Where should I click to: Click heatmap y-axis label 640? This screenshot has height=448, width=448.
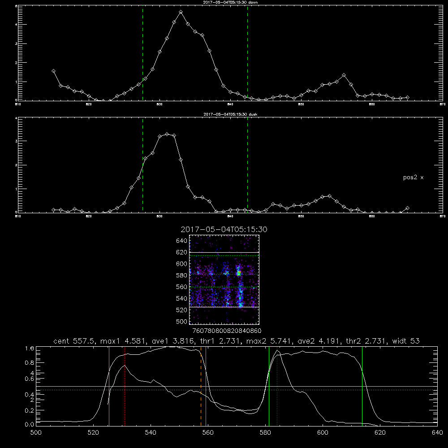click(x=182, y=241)
